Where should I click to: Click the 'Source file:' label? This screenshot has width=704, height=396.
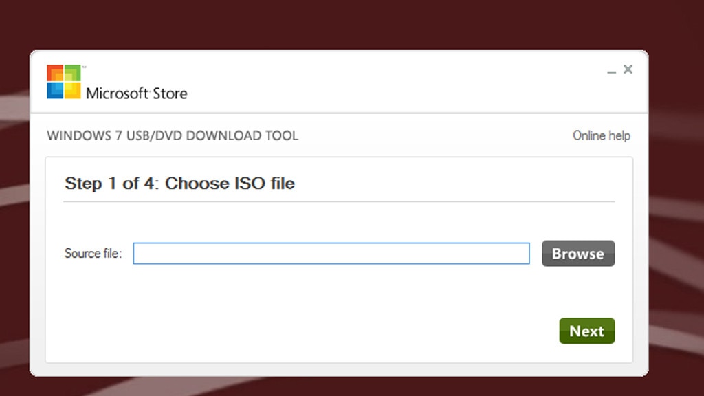(93, 253)
